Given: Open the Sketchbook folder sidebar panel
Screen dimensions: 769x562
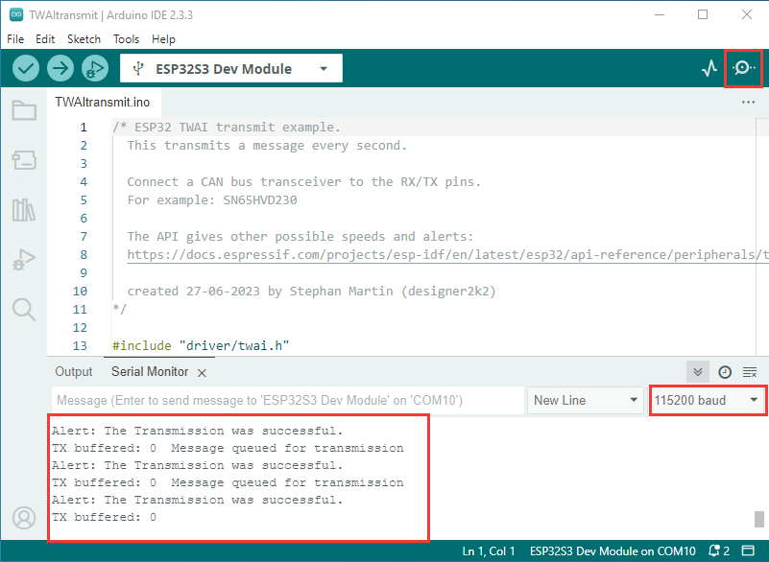Looking at the screenshot, I should click(24, 110).
